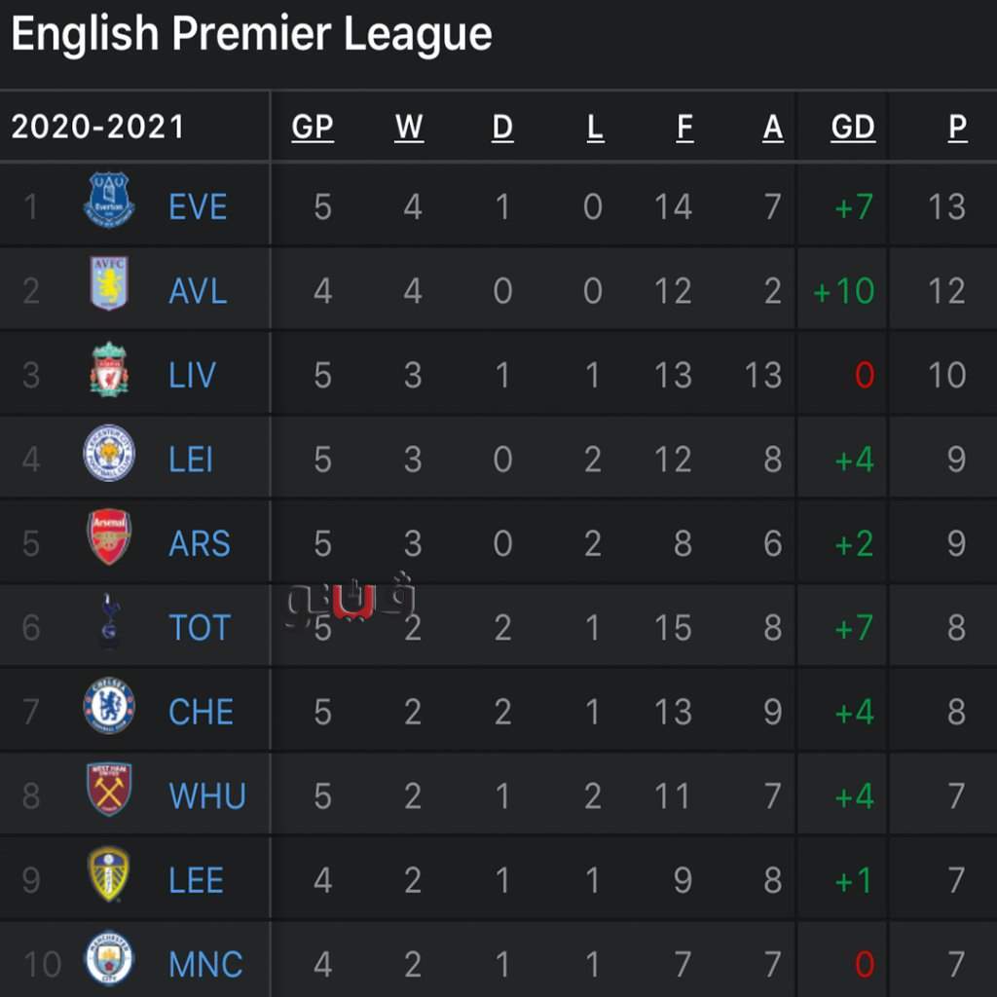997x997 pixels.
Task: Click the English Premier League title
Action: pyautogui.click(x=251, y=35)
